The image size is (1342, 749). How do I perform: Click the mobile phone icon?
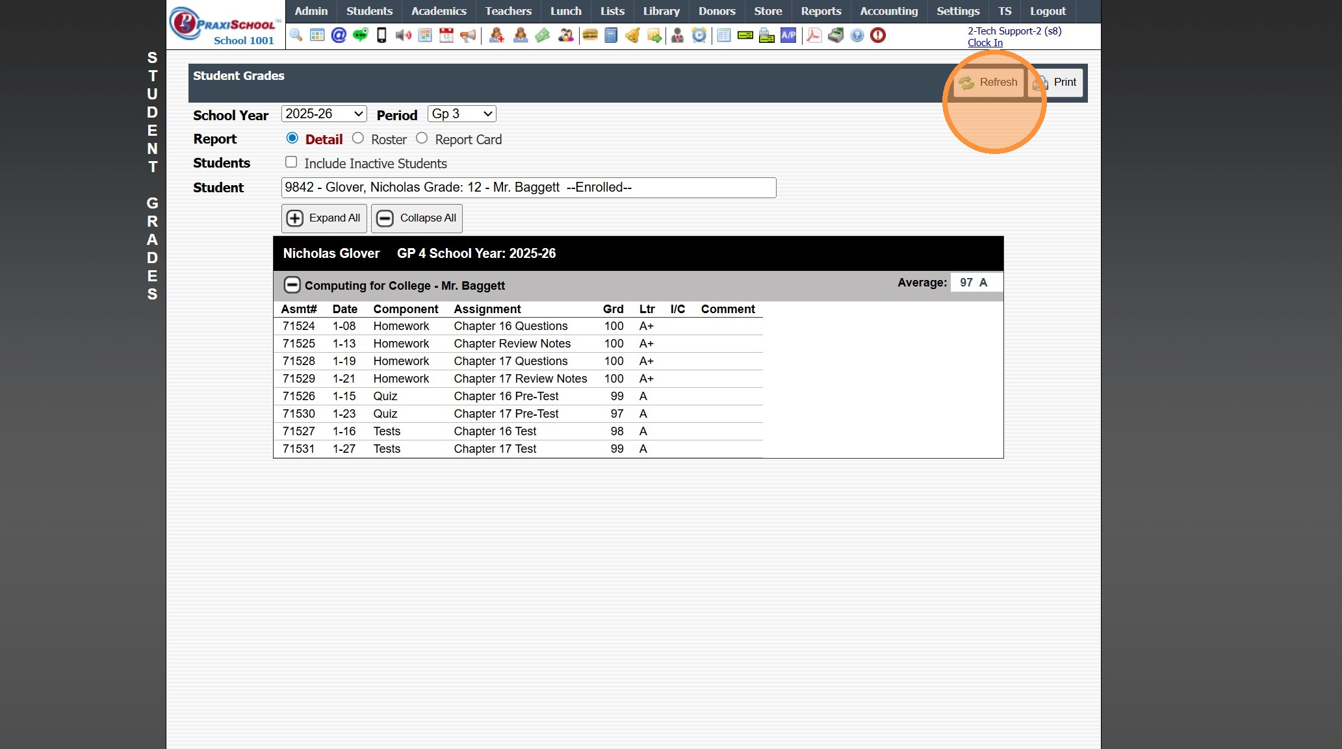click(381, 35)
